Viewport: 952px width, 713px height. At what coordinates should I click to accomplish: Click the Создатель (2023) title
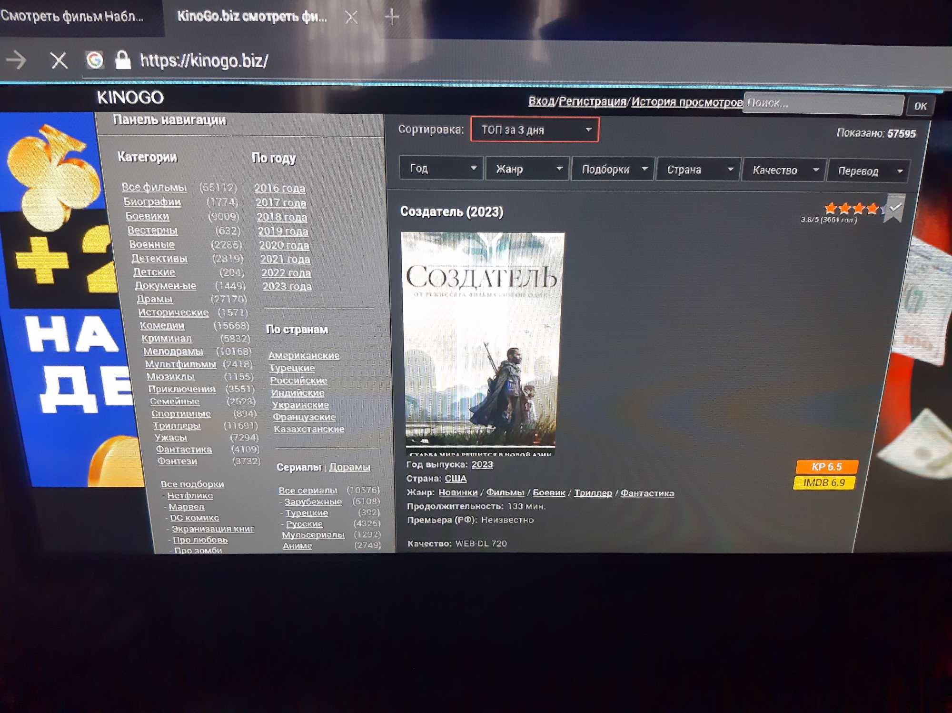(x=452, y=212)
